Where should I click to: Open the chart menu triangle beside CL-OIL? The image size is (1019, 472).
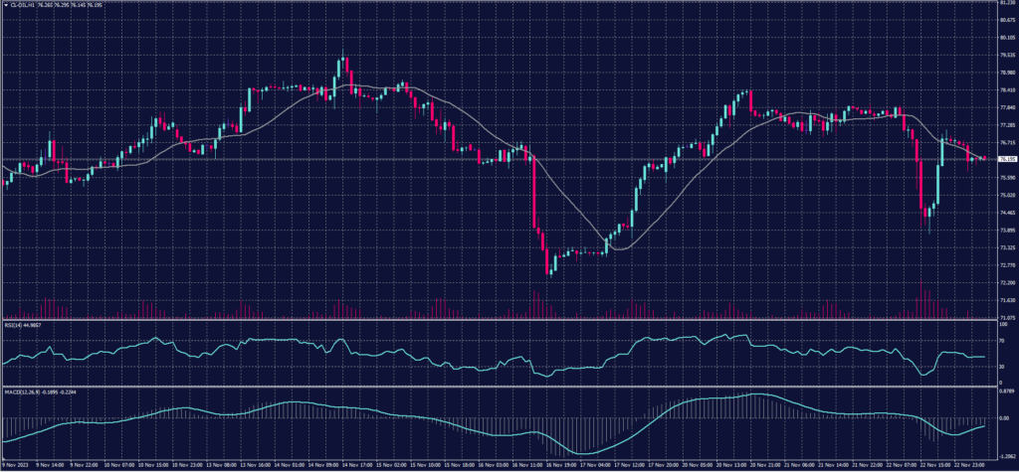pos(5,4)
